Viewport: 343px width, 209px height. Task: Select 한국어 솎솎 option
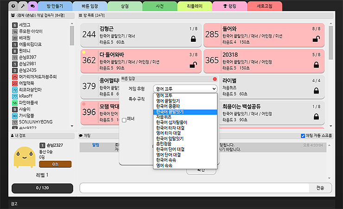click(x=185, y=160)
